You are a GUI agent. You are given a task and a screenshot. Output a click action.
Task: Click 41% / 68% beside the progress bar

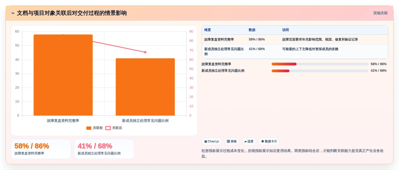[379, 71]
